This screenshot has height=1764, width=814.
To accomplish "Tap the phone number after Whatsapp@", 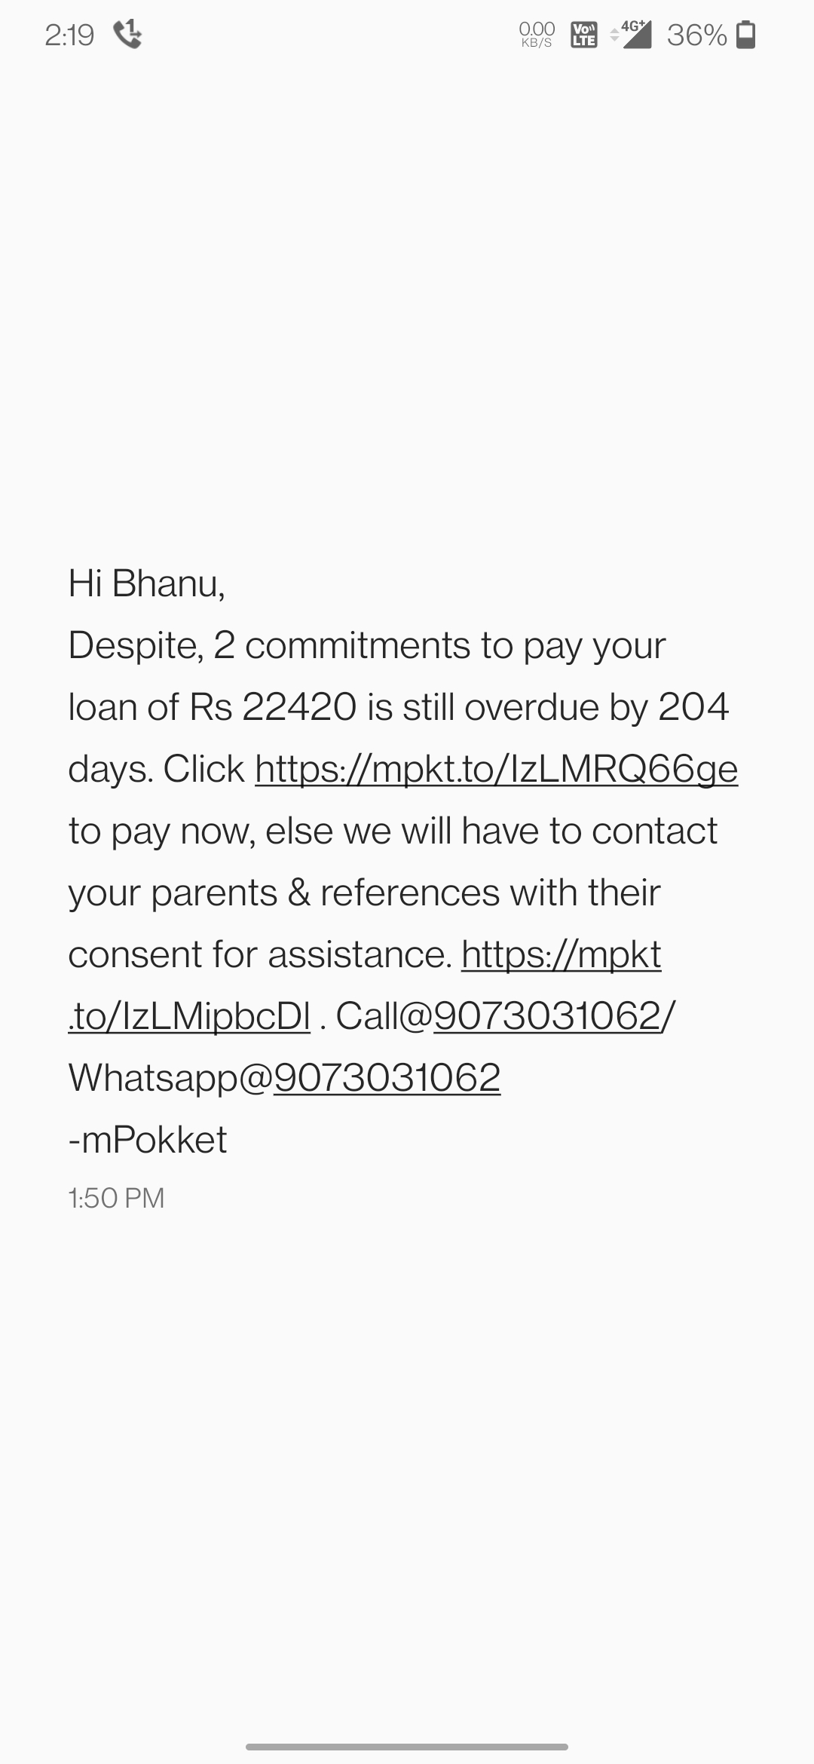I will coord(387,1078).
